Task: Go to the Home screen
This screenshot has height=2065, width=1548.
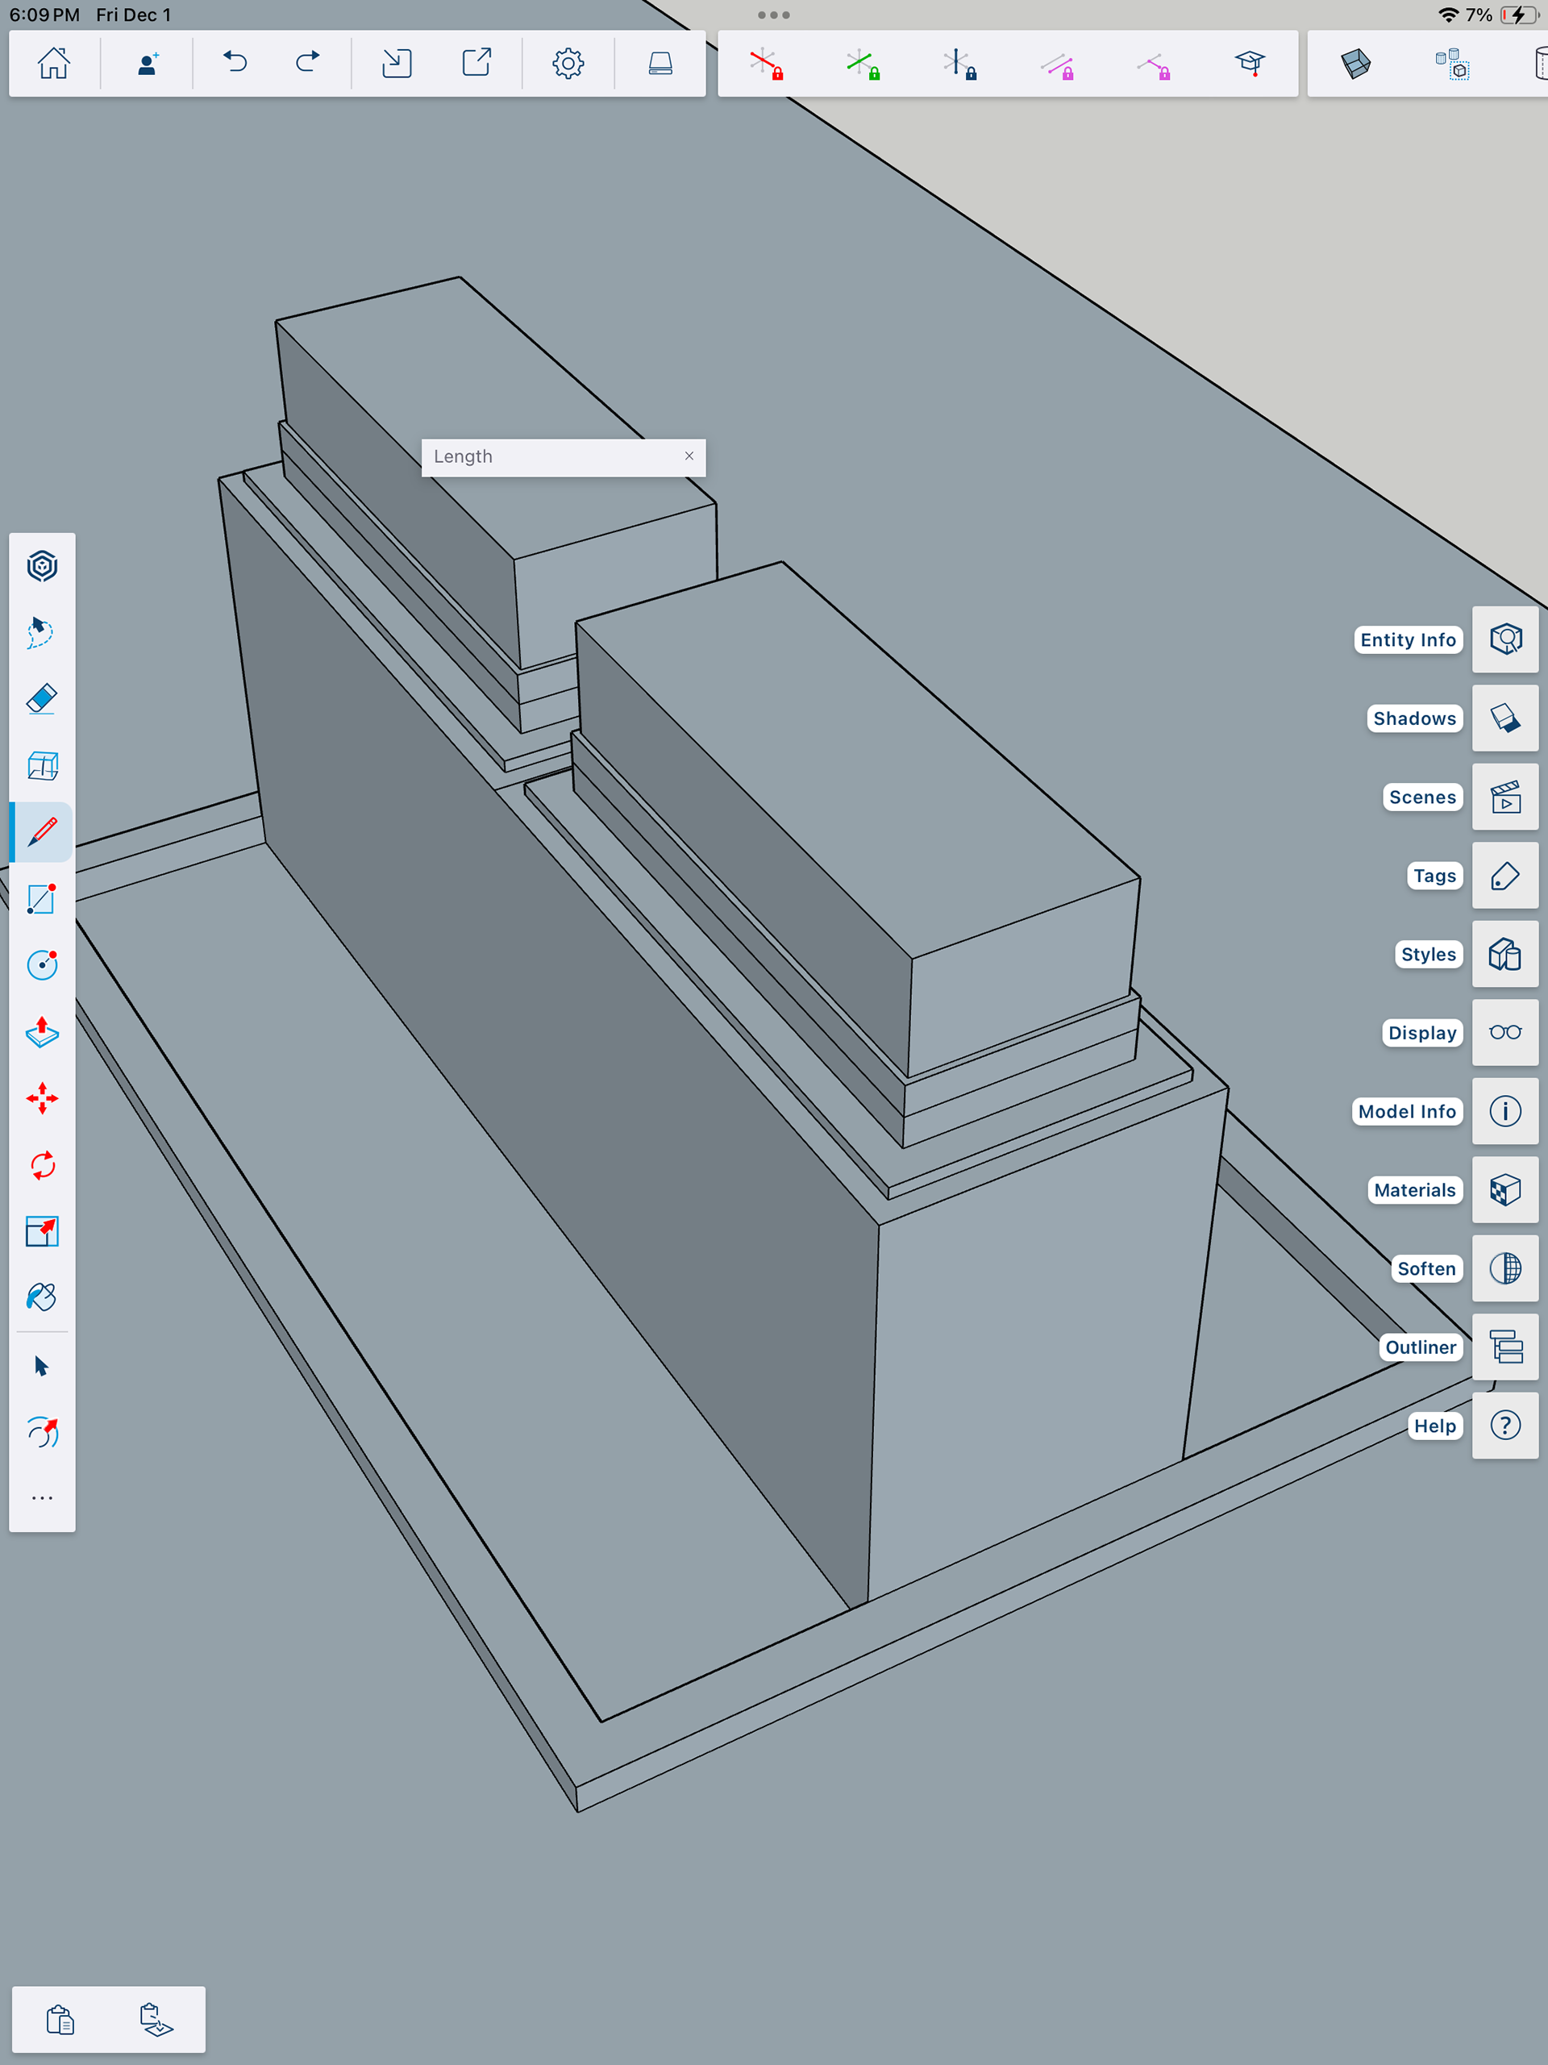Action: [x=53, y=64]
